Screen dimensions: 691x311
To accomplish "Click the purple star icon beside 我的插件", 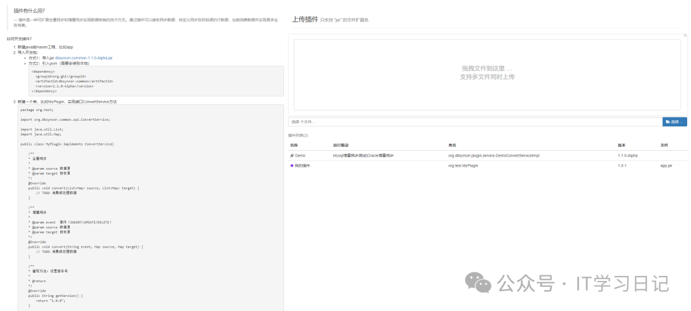I will [x=292, y=165].
